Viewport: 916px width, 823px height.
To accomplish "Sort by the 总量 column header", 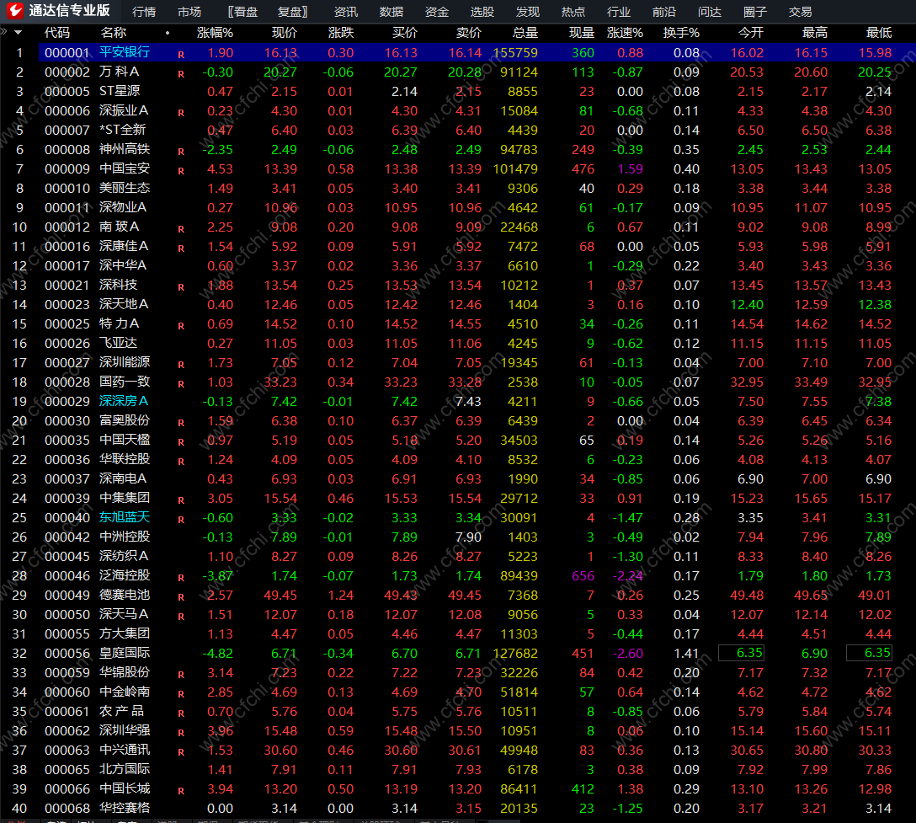I will [x=525, y=33].
